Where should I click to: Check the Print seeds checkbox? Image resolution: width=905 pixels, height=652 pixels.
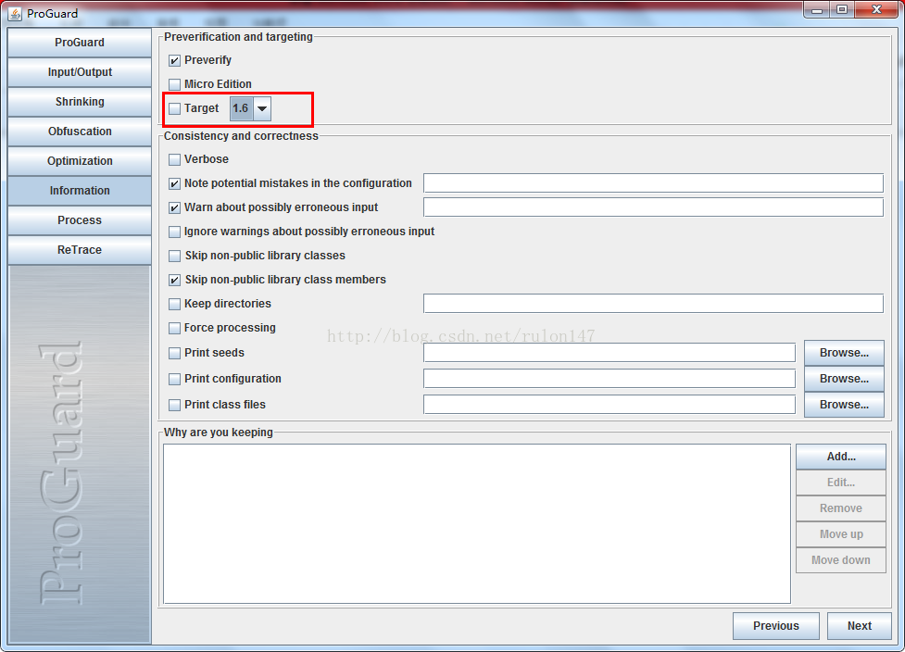174,353
